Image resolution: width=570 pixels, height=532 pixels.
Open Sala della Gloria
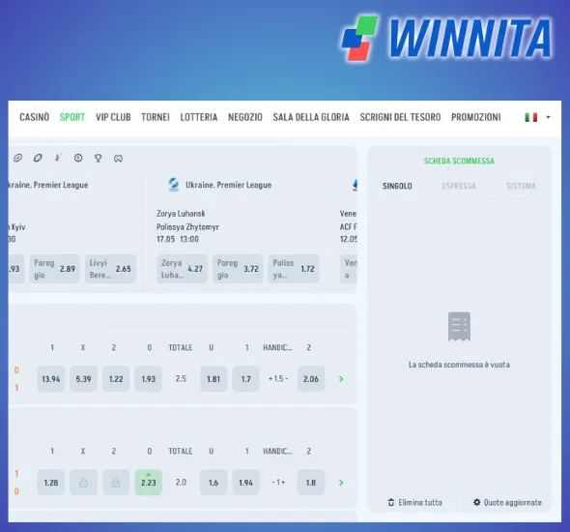pos(311,117)
